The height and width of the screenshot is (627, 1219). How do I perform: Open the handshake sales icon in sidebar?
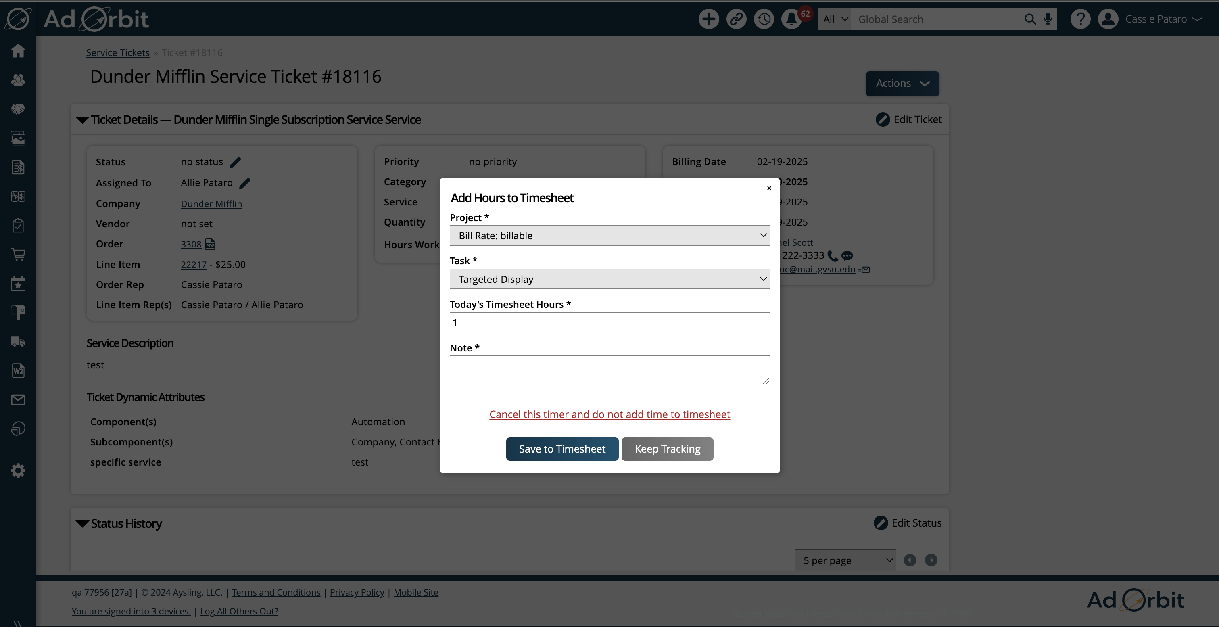pyautogui.click(x=18, y=109)
